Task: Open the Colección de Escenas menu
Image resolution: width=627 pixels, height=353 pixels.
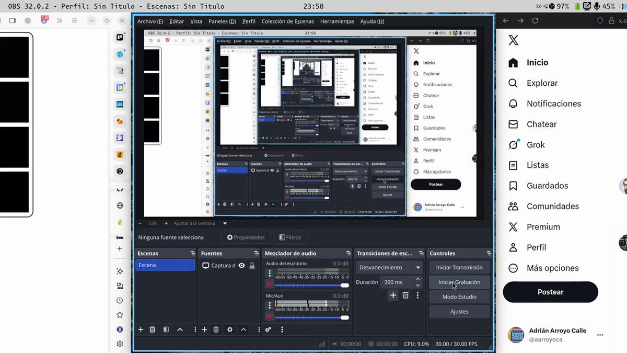Action: (x=288, y=21)
